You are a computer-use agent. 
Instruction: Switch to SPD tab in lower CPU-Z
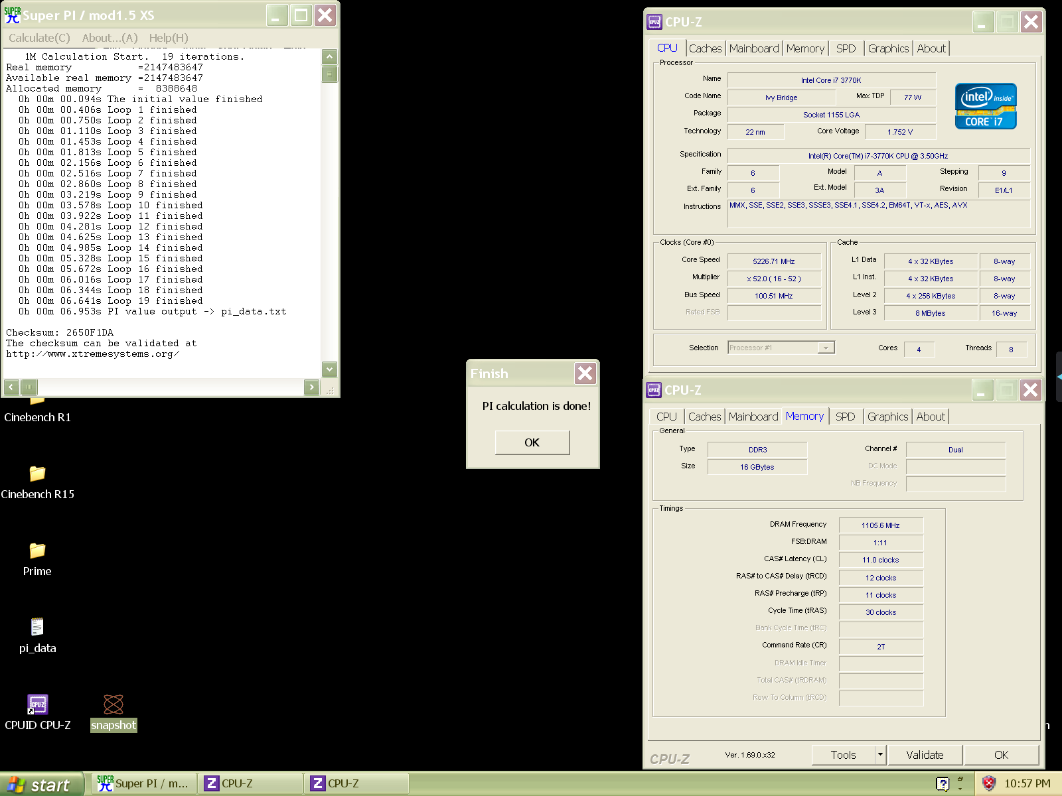coord(845,417)
